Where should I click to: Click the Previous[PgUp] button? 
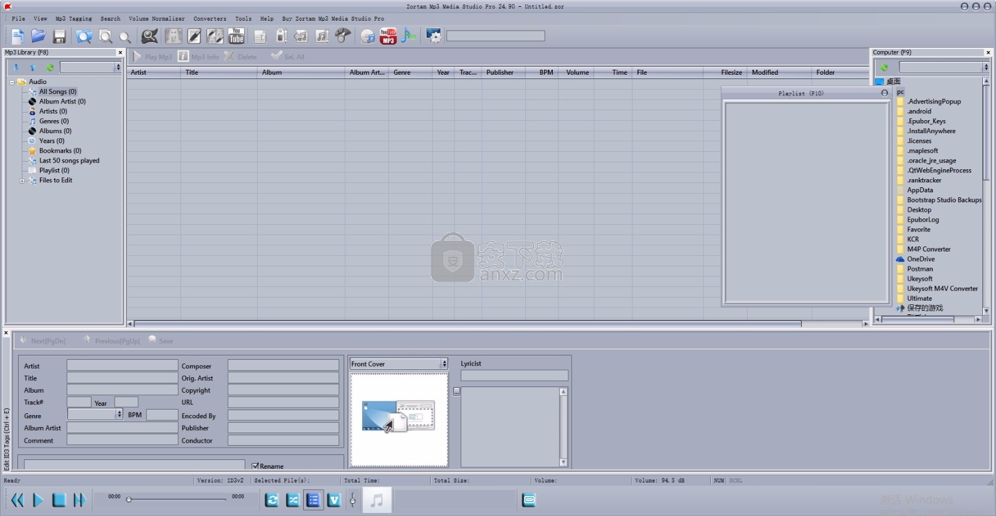111,340
